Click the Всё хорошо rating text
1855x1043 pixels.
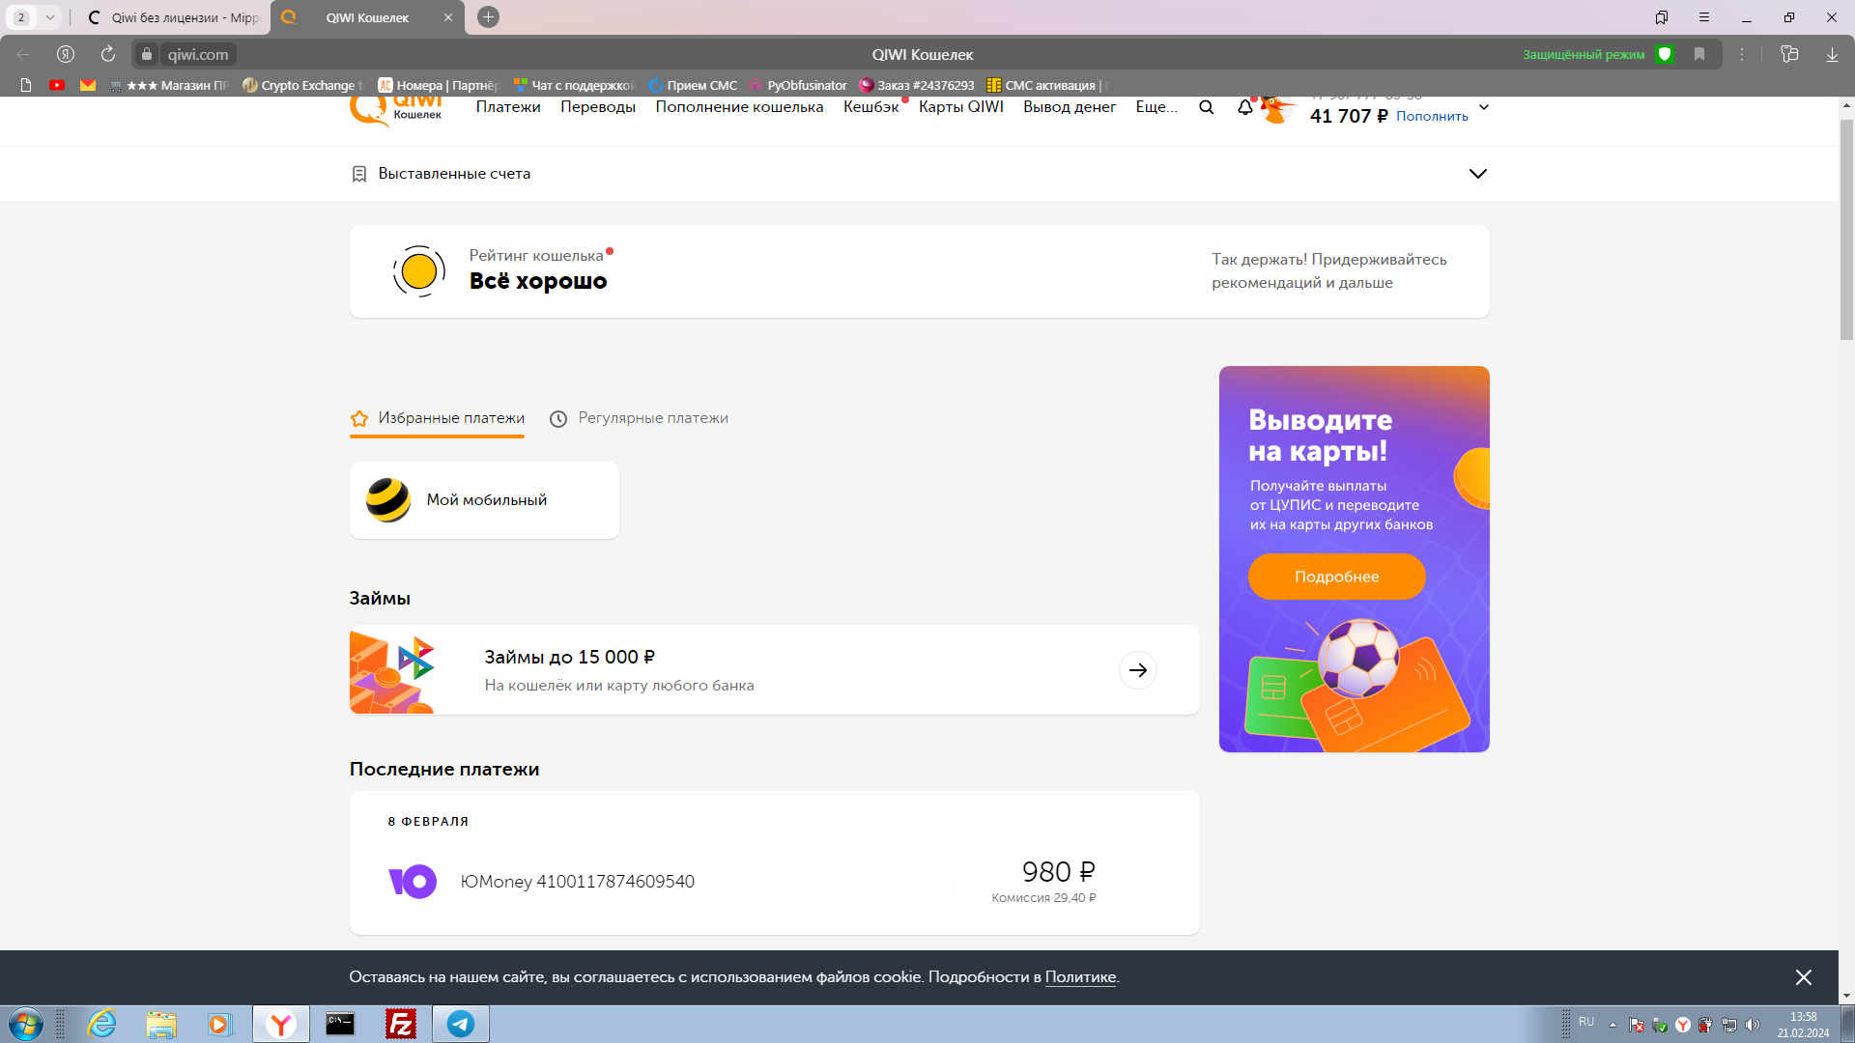pyautogui.click(x=538, y=281)
